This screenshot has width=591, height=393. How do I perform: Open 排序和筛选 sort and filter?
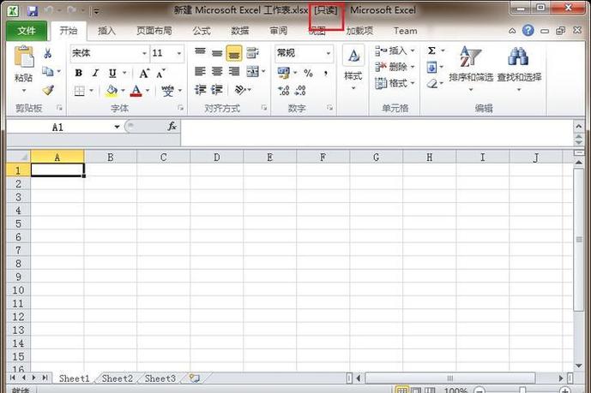[471, 68]
